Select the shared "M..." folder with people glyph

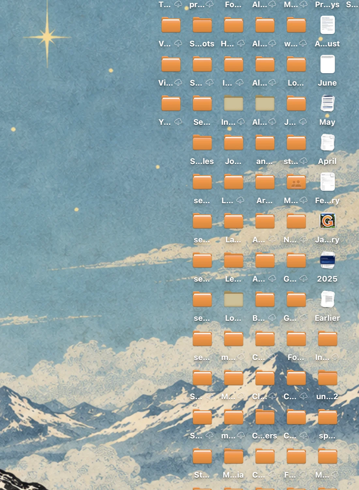coord(296,182)
